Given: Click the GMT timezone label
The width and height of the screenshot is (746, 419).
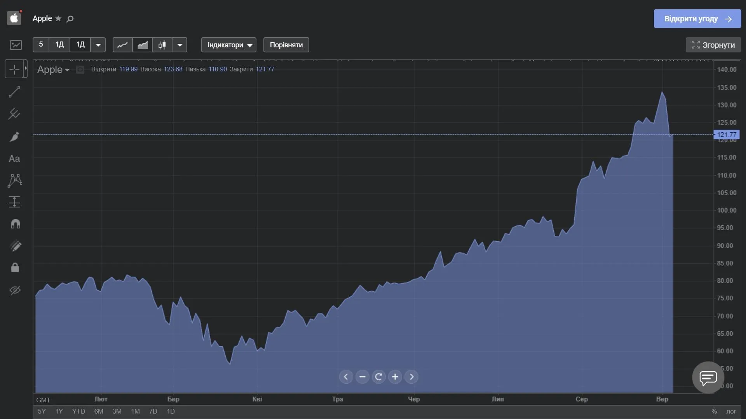Looking at the screenshot, I should pyautogui.click(x=43, y=400).
